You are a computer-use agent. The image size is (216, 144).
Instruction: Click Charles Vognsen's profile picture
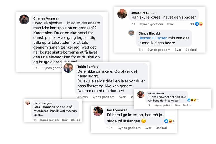coord(24,19)
